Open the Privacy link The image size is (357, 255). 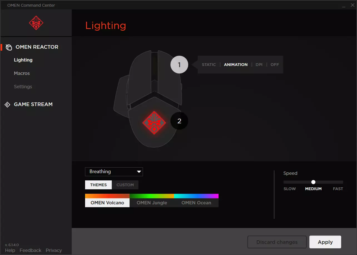tap(54, 250)
